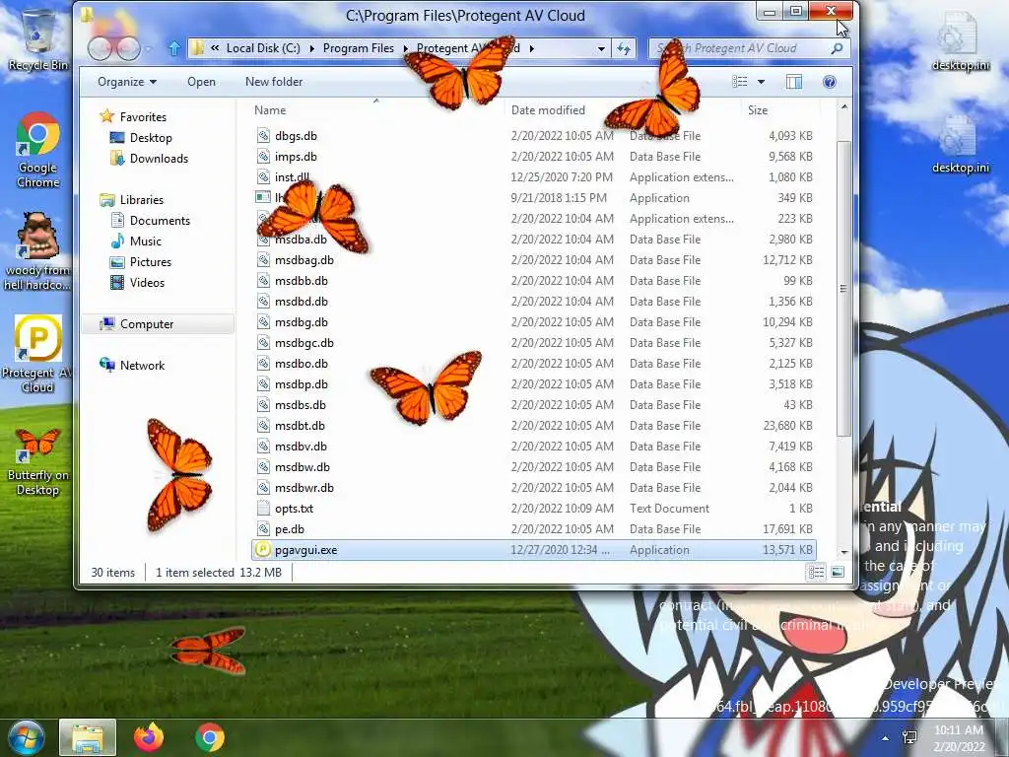Launch Google Chrome desktop shortcut
The image size is (1009, 757).
38,150
